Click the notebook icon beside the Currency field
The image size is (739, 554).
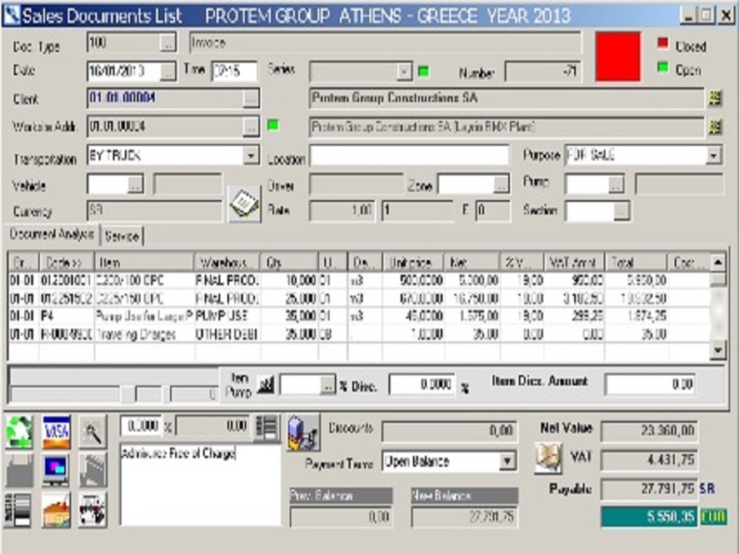click(244, 203)
